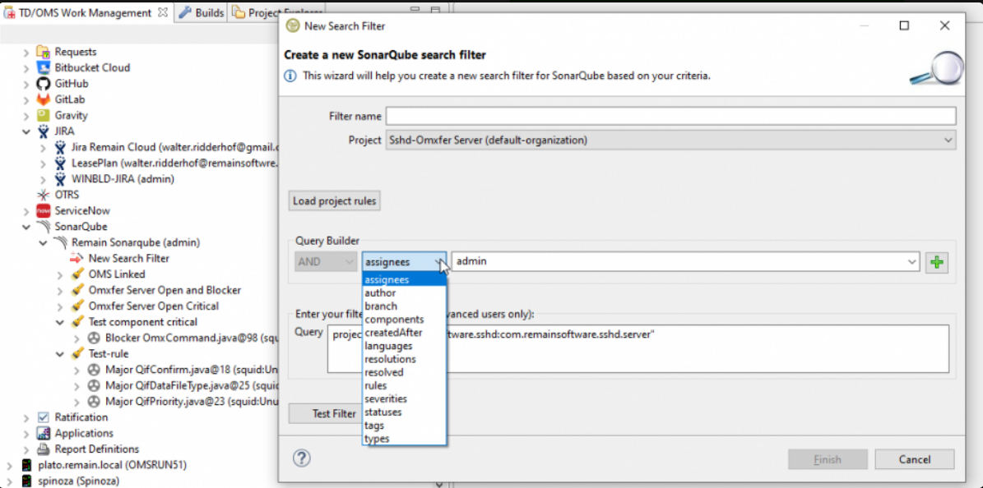Viewport: 983px width, 488px height.
Task: Select Major QifPriority.java@23 issue
Action: click(x=191, y=402)
